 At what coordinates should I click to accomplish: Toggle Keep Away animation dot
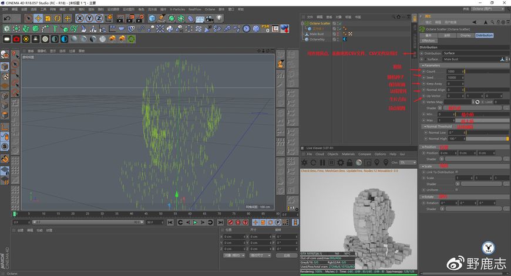click(x=423, y=84)
